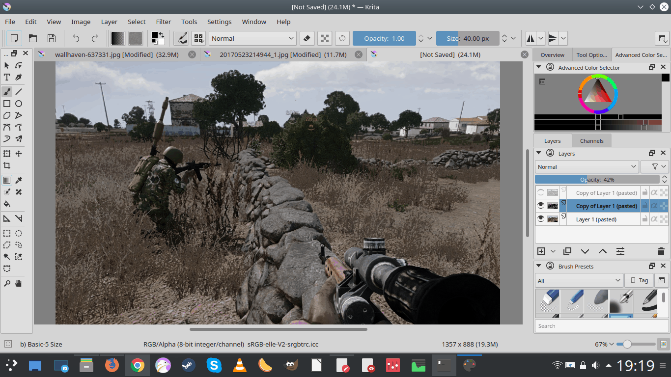The image size is (671, 377).
Task: Click the gradient fill swatch in toolbar
Action: tap(118, 38)
